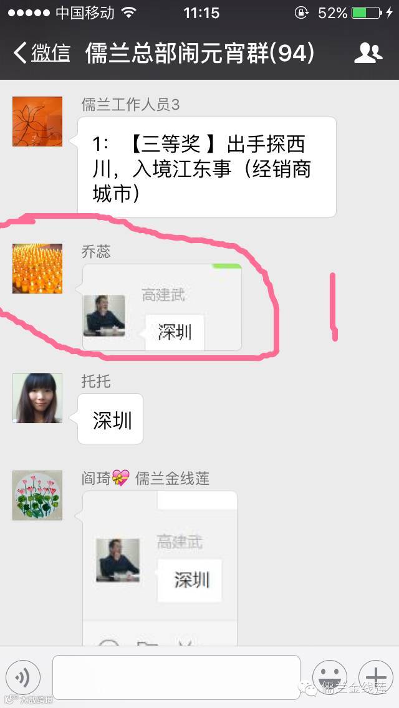399x708 pixels.
Task: Tap the group title 儒兰总部闹元宵群(94)
Action: point(199,53)
